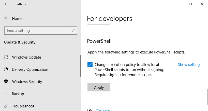Open the Show settings link

point(189,65)
